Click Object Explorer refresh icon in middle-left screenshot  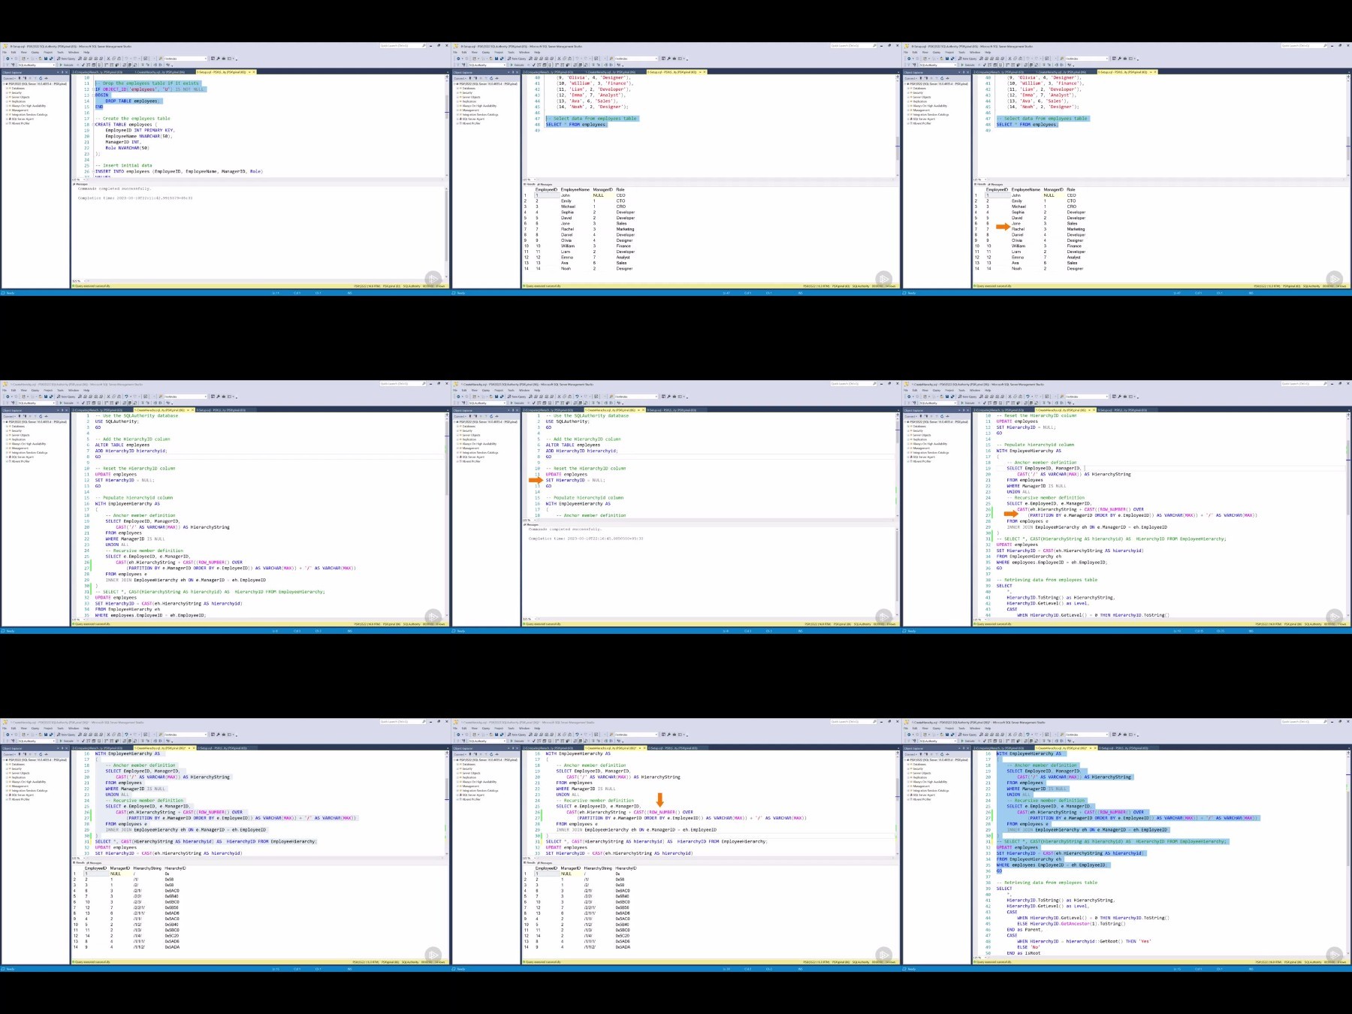click(41, 416)
